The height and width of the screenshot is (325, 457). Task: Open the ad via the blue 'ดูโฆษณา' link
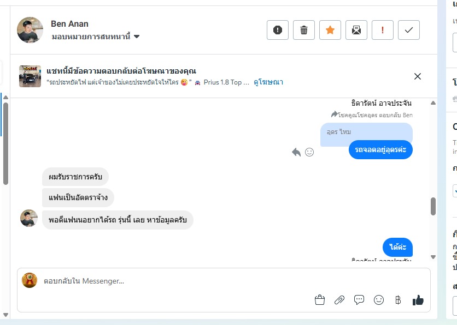(268, 82)
